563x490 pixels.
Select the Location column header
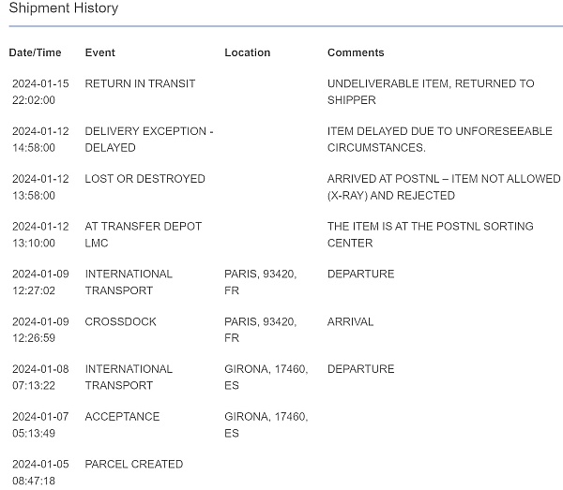click(x=247, y=52)
